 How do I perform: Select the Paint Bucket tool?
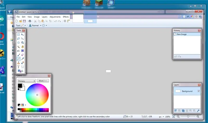[x=18, y=51]
